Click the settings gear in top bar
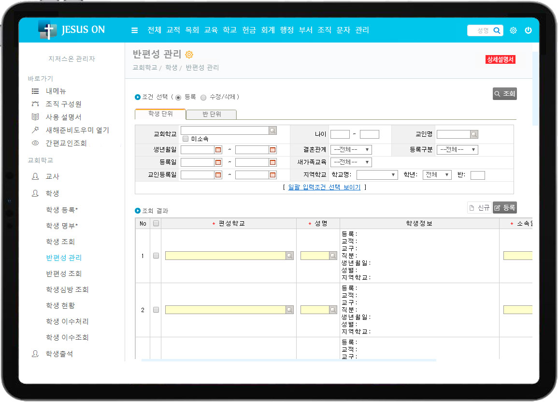Image resolution: width=558 pixels, height=402 pixels. (513, 30)
